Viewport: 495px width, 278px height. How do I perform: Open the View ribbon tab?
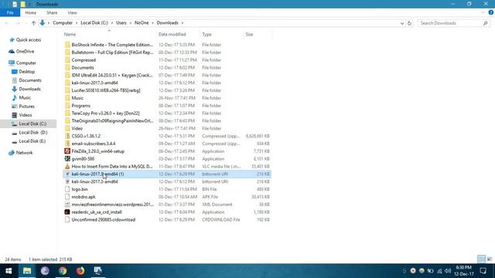click(72, 12)
